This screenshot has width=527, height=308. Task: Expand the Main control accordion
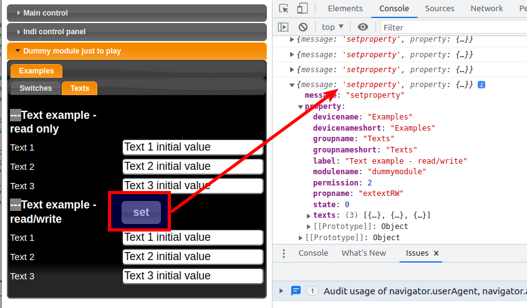137,13
